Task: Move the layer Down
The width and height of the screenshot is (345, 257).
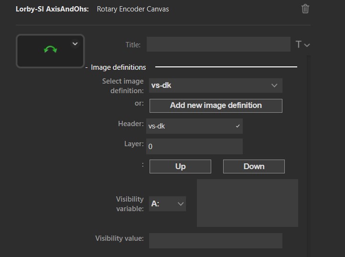Action: 254,167
